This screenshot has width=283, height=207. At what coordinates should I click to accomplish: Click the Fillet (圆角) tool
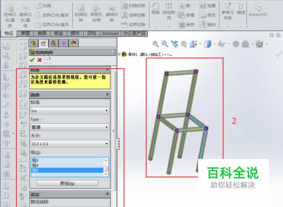156,9
